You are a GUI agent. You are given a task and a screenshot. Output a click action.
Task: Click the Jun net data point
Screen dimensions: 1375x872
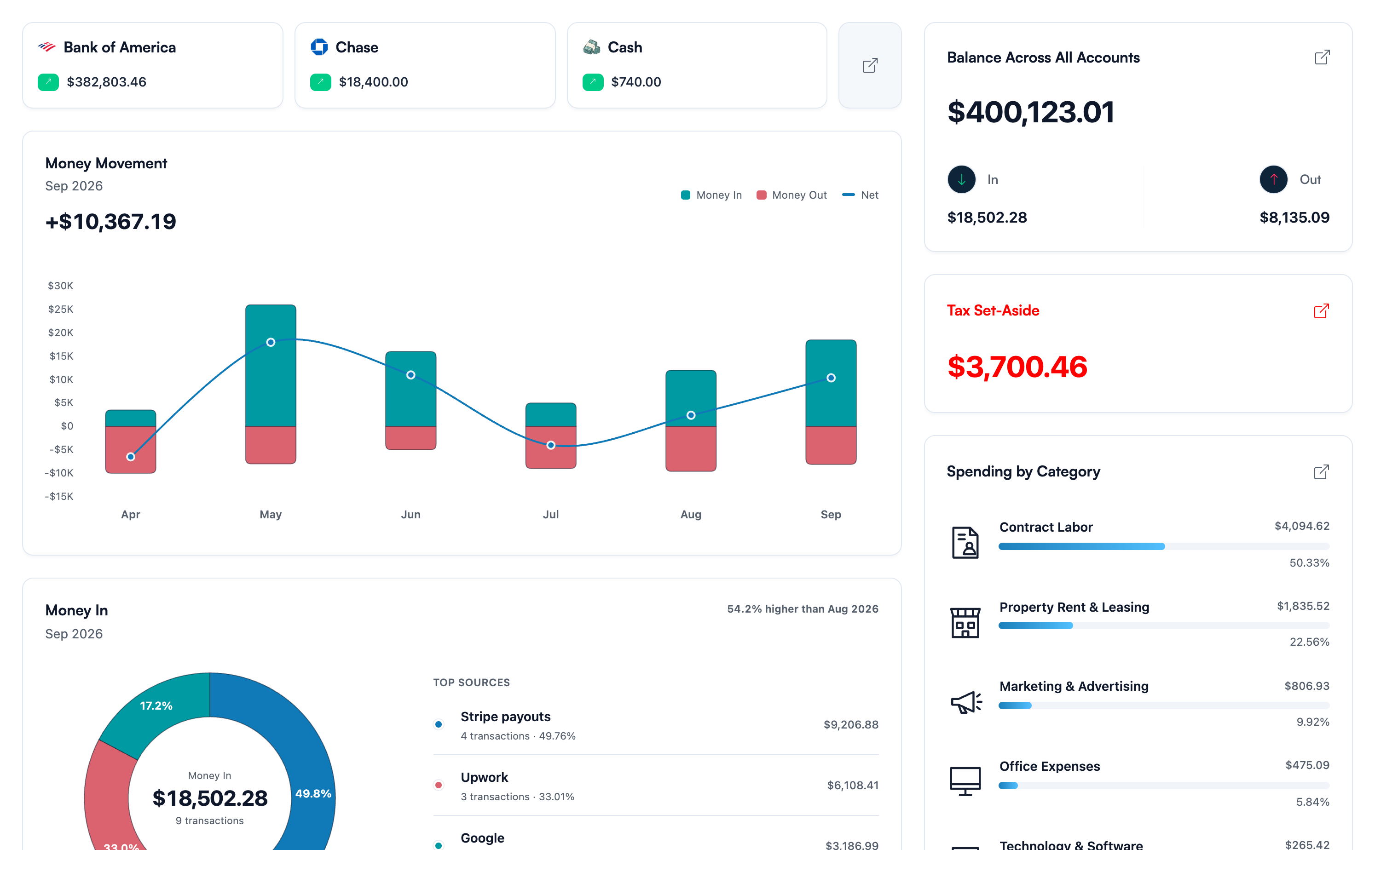(x=410, y=375)
